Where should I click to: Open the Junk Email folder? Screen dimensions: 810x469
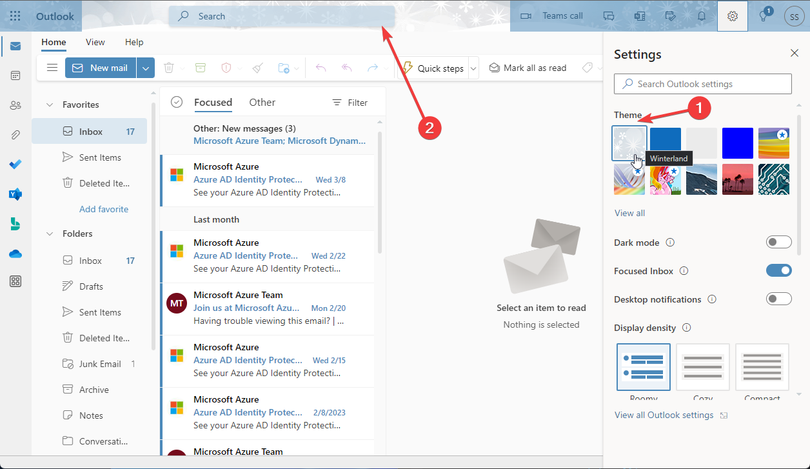point(90,364)
